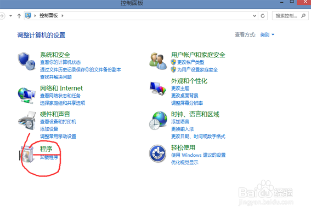Go up one level with the up arrow
311x213 pixels.
click(x=19, y=16)
